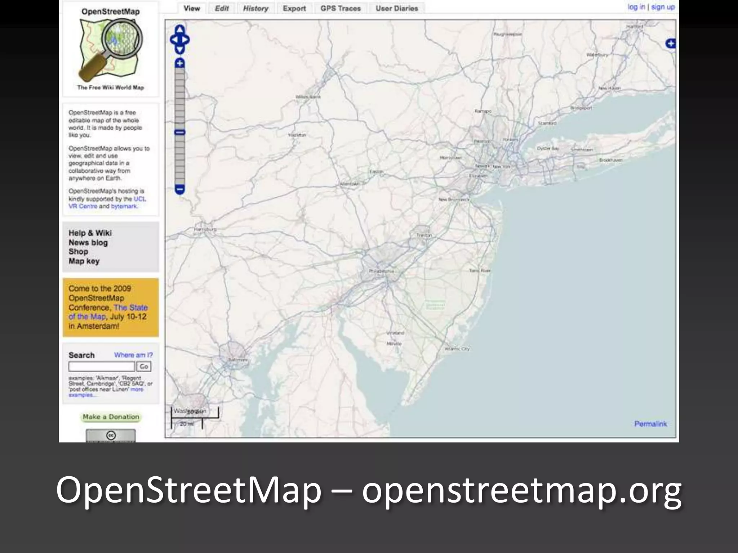This screenshot has width=738, height=553.
Task: Click the Atlantic City label on map
Action: click(457, 349)
